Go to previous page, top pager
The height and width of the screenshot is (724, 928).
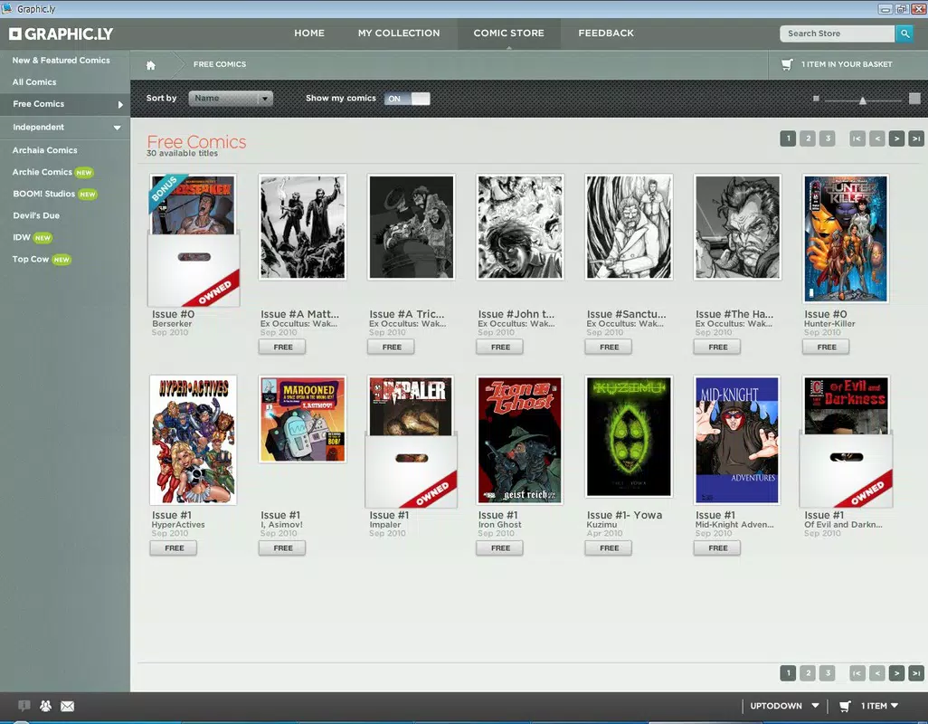click(x=877, y=138)
